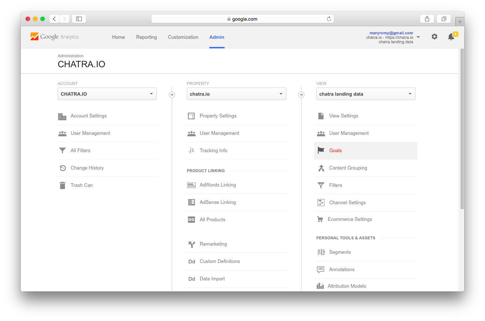Screen dimensions: 485x321
Task: Select the Tracking Info .js icon
Action: [191, 150]
